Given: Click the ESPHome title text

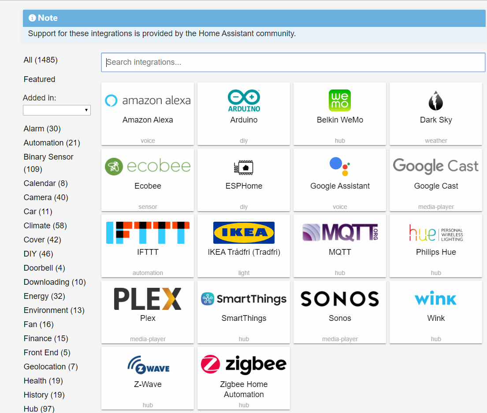Looking at the screenshot, I should point(244,186).
